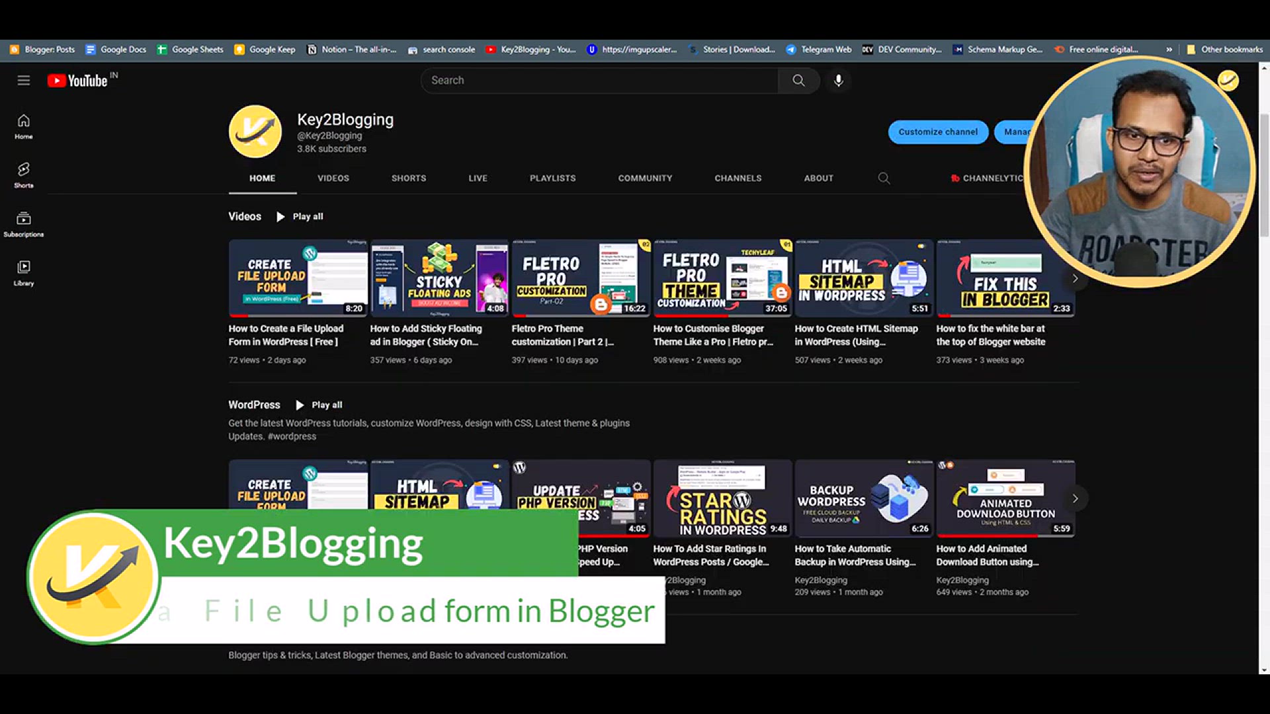Open Google Sheets bookmark
1270x714 pixels.
[190, 50]
